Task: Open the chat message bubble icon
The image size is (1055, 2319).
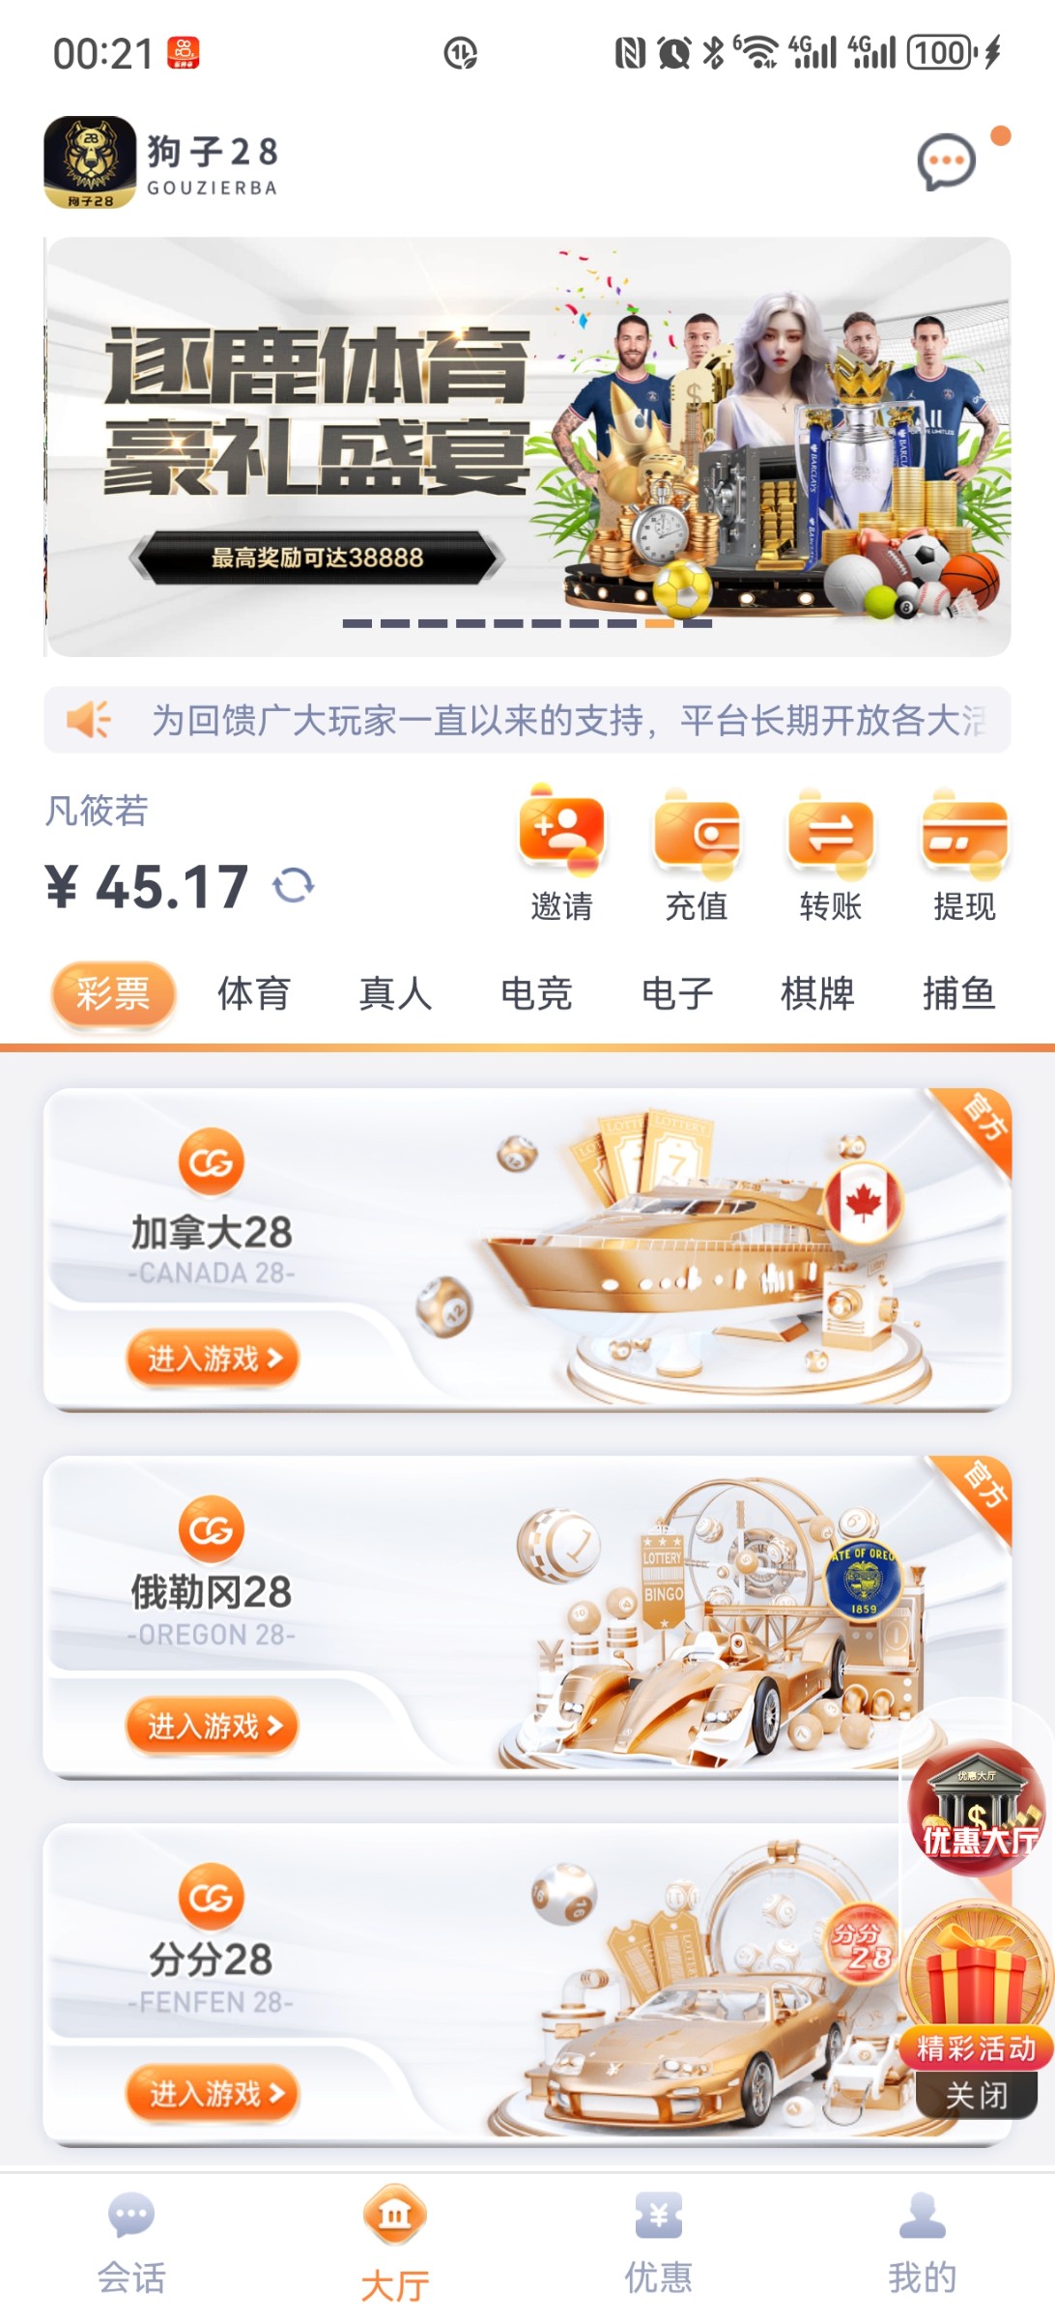Action: click(946, 162)
